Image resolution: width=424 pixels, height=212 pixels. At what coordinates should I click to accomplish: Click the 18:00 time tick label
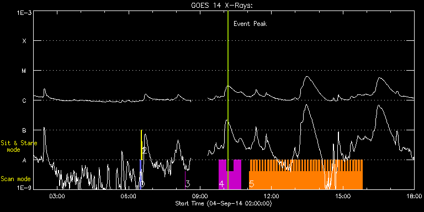pos(414,197)
